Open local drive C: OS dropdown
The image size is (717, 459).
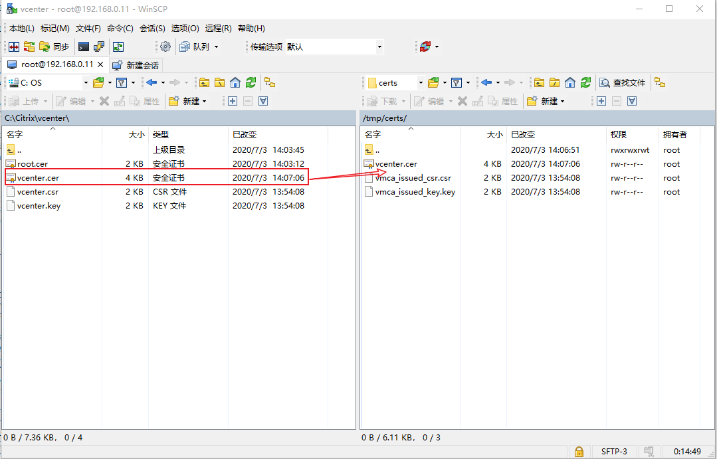pyautogui.click(x=86, y=83)
